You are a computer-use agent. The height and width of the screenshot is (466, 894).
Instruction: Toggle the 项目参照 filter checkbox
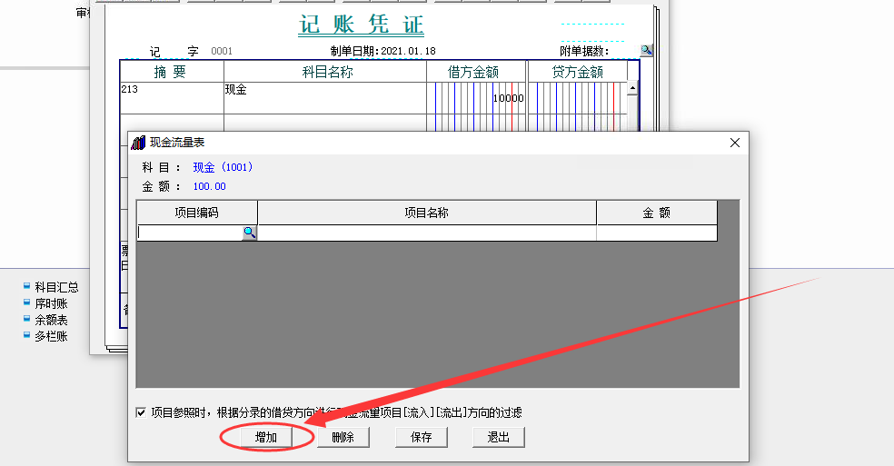[x=141, y=412]
